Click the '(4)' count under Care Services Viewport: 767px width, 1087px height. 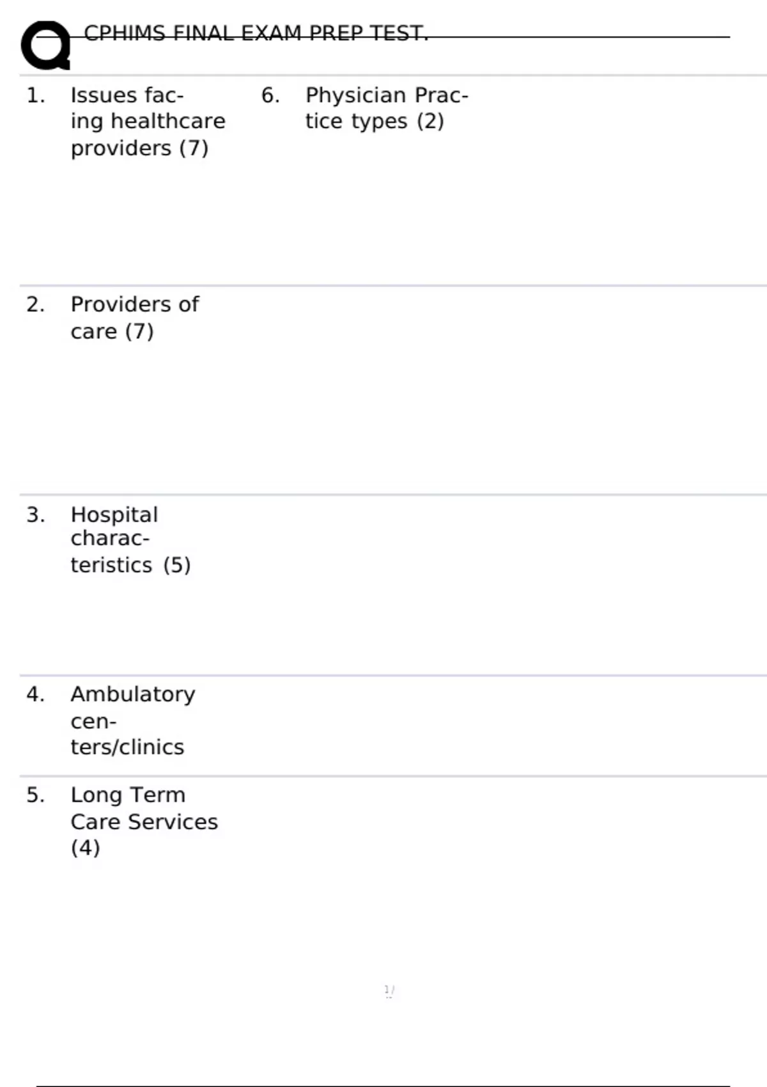coord(86,848)
